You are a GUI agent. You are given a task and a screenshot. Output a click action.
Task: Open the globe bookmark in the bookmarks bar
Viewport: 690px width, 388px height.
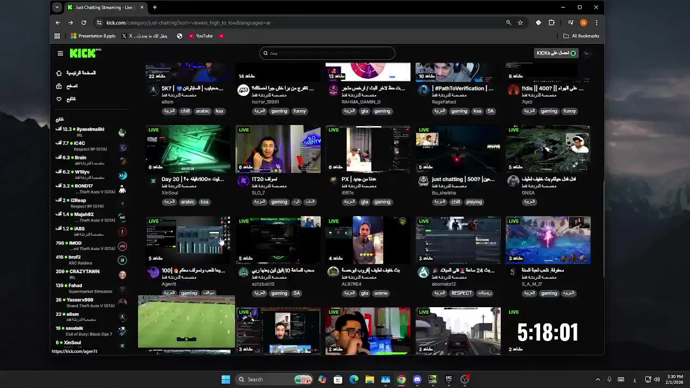[180, 36]
